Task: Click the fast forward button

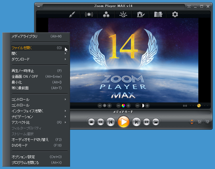Action: coord(146,122)
